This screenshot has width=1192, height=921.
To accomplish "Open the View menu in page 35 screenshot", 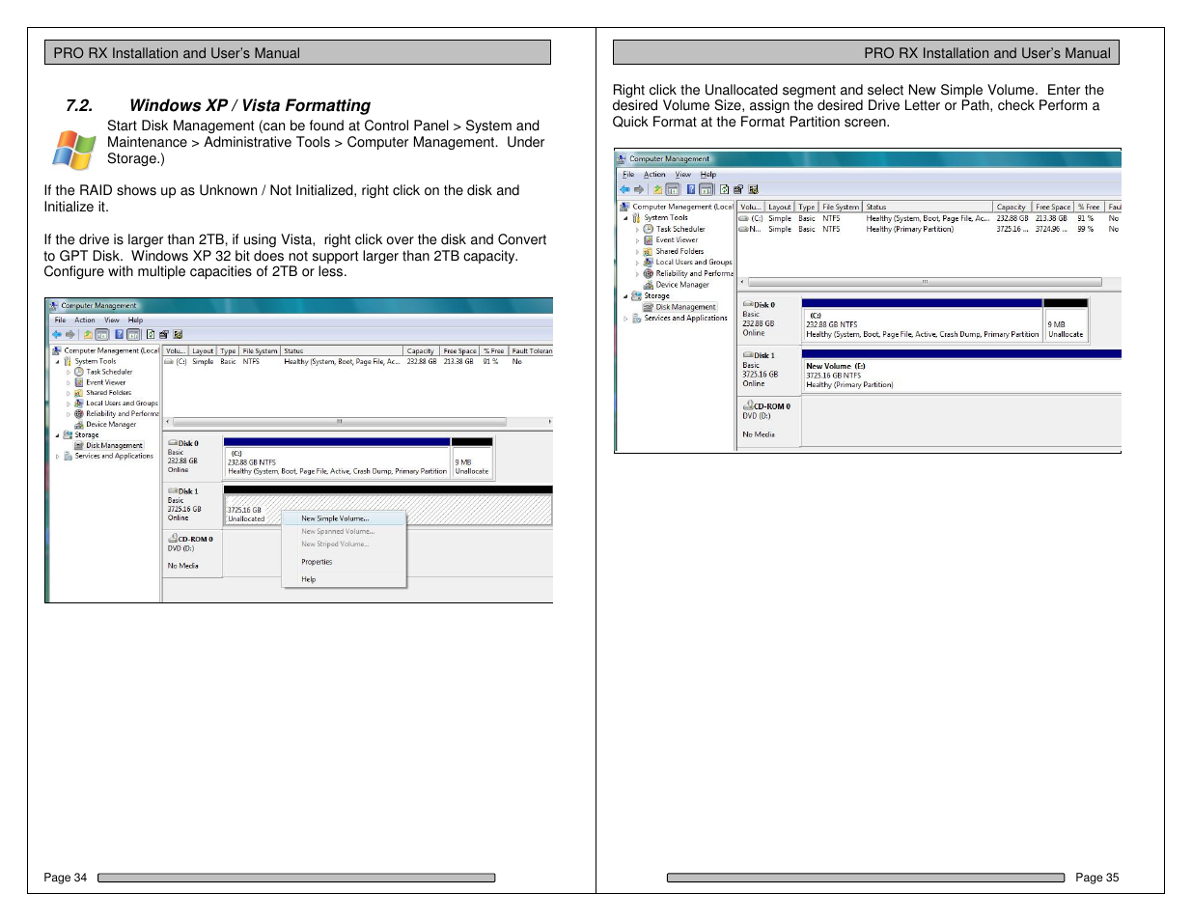I will click(683, 175).
